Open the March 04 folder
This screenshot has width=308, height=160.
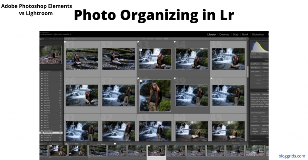click(x=51, y=103)
